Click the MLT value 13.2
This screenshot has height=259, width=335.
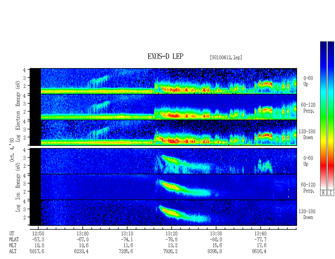173,246
